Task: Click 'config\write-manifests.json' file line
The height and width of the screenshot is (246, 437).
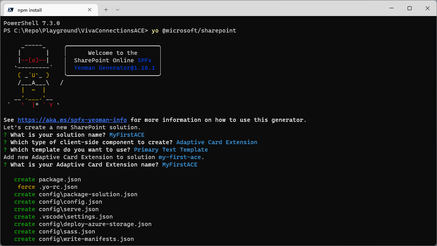Action: click(86, 239)
